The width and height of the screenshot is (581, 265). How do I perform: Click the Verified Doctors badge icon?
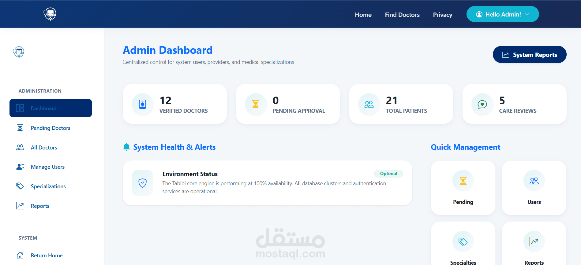click(x=143, y=104)
